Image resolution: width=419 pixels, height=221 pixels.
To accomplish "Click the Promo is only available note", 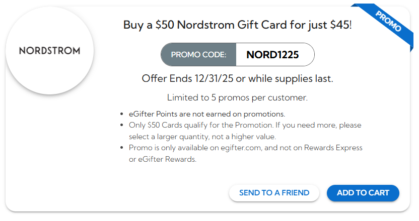I will [x=245, y=148].
